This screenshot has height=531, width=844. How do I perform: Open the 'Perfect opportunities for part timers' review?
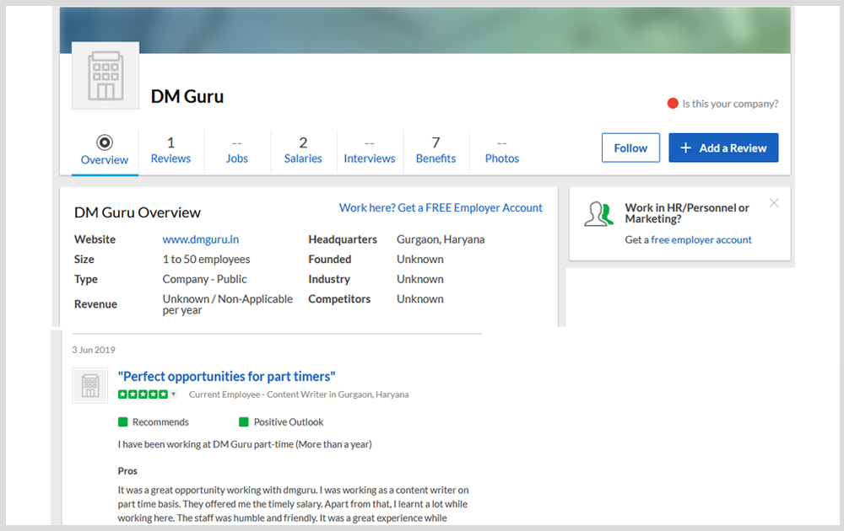226,376
